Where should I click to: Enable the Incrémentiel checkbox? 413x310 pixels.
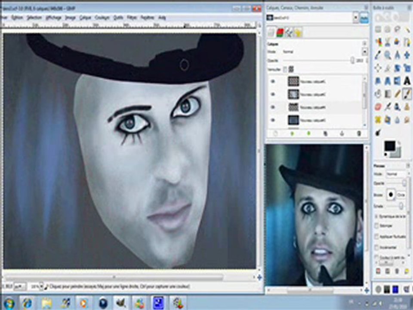(x=377, y=247)
